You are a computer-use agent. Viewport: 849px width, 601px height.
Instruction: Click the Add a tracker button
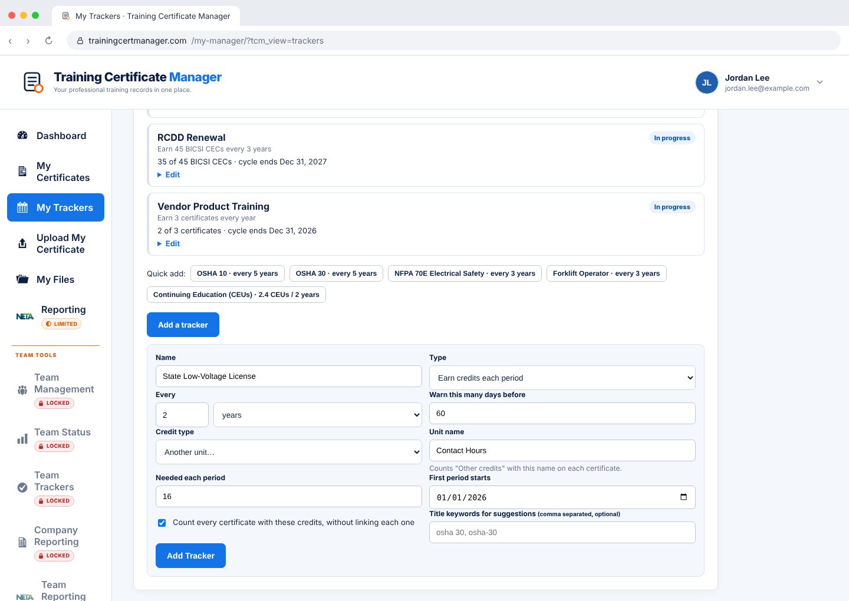(183, 325)
